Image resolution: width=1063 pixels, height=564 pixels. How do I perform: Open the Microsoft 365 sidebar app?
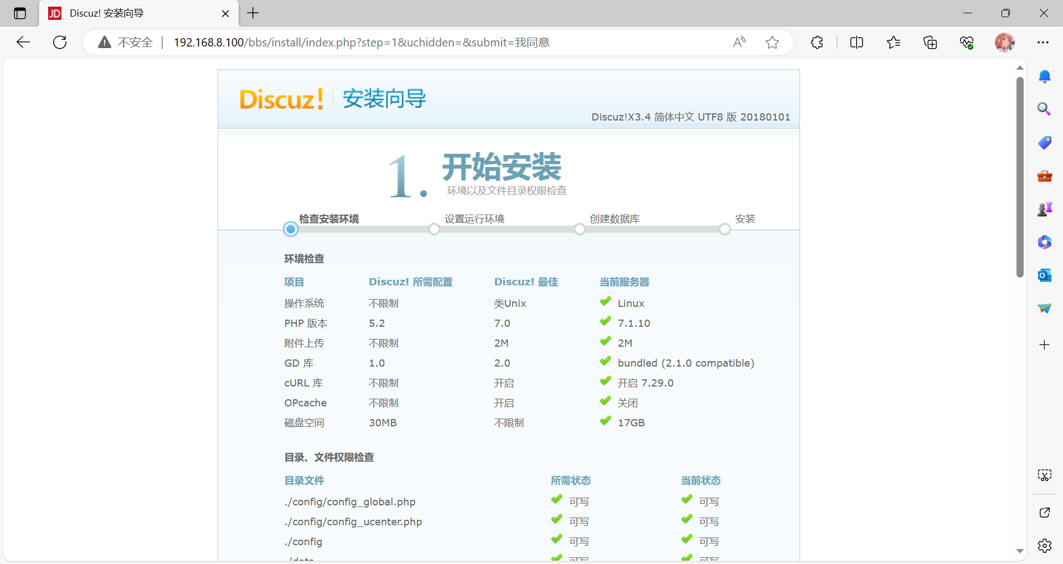point(1045,242)
